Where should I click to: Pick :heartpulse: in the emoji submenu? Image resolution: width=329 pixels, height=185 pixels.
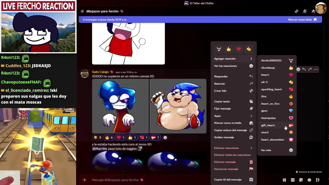click(277, 118)
